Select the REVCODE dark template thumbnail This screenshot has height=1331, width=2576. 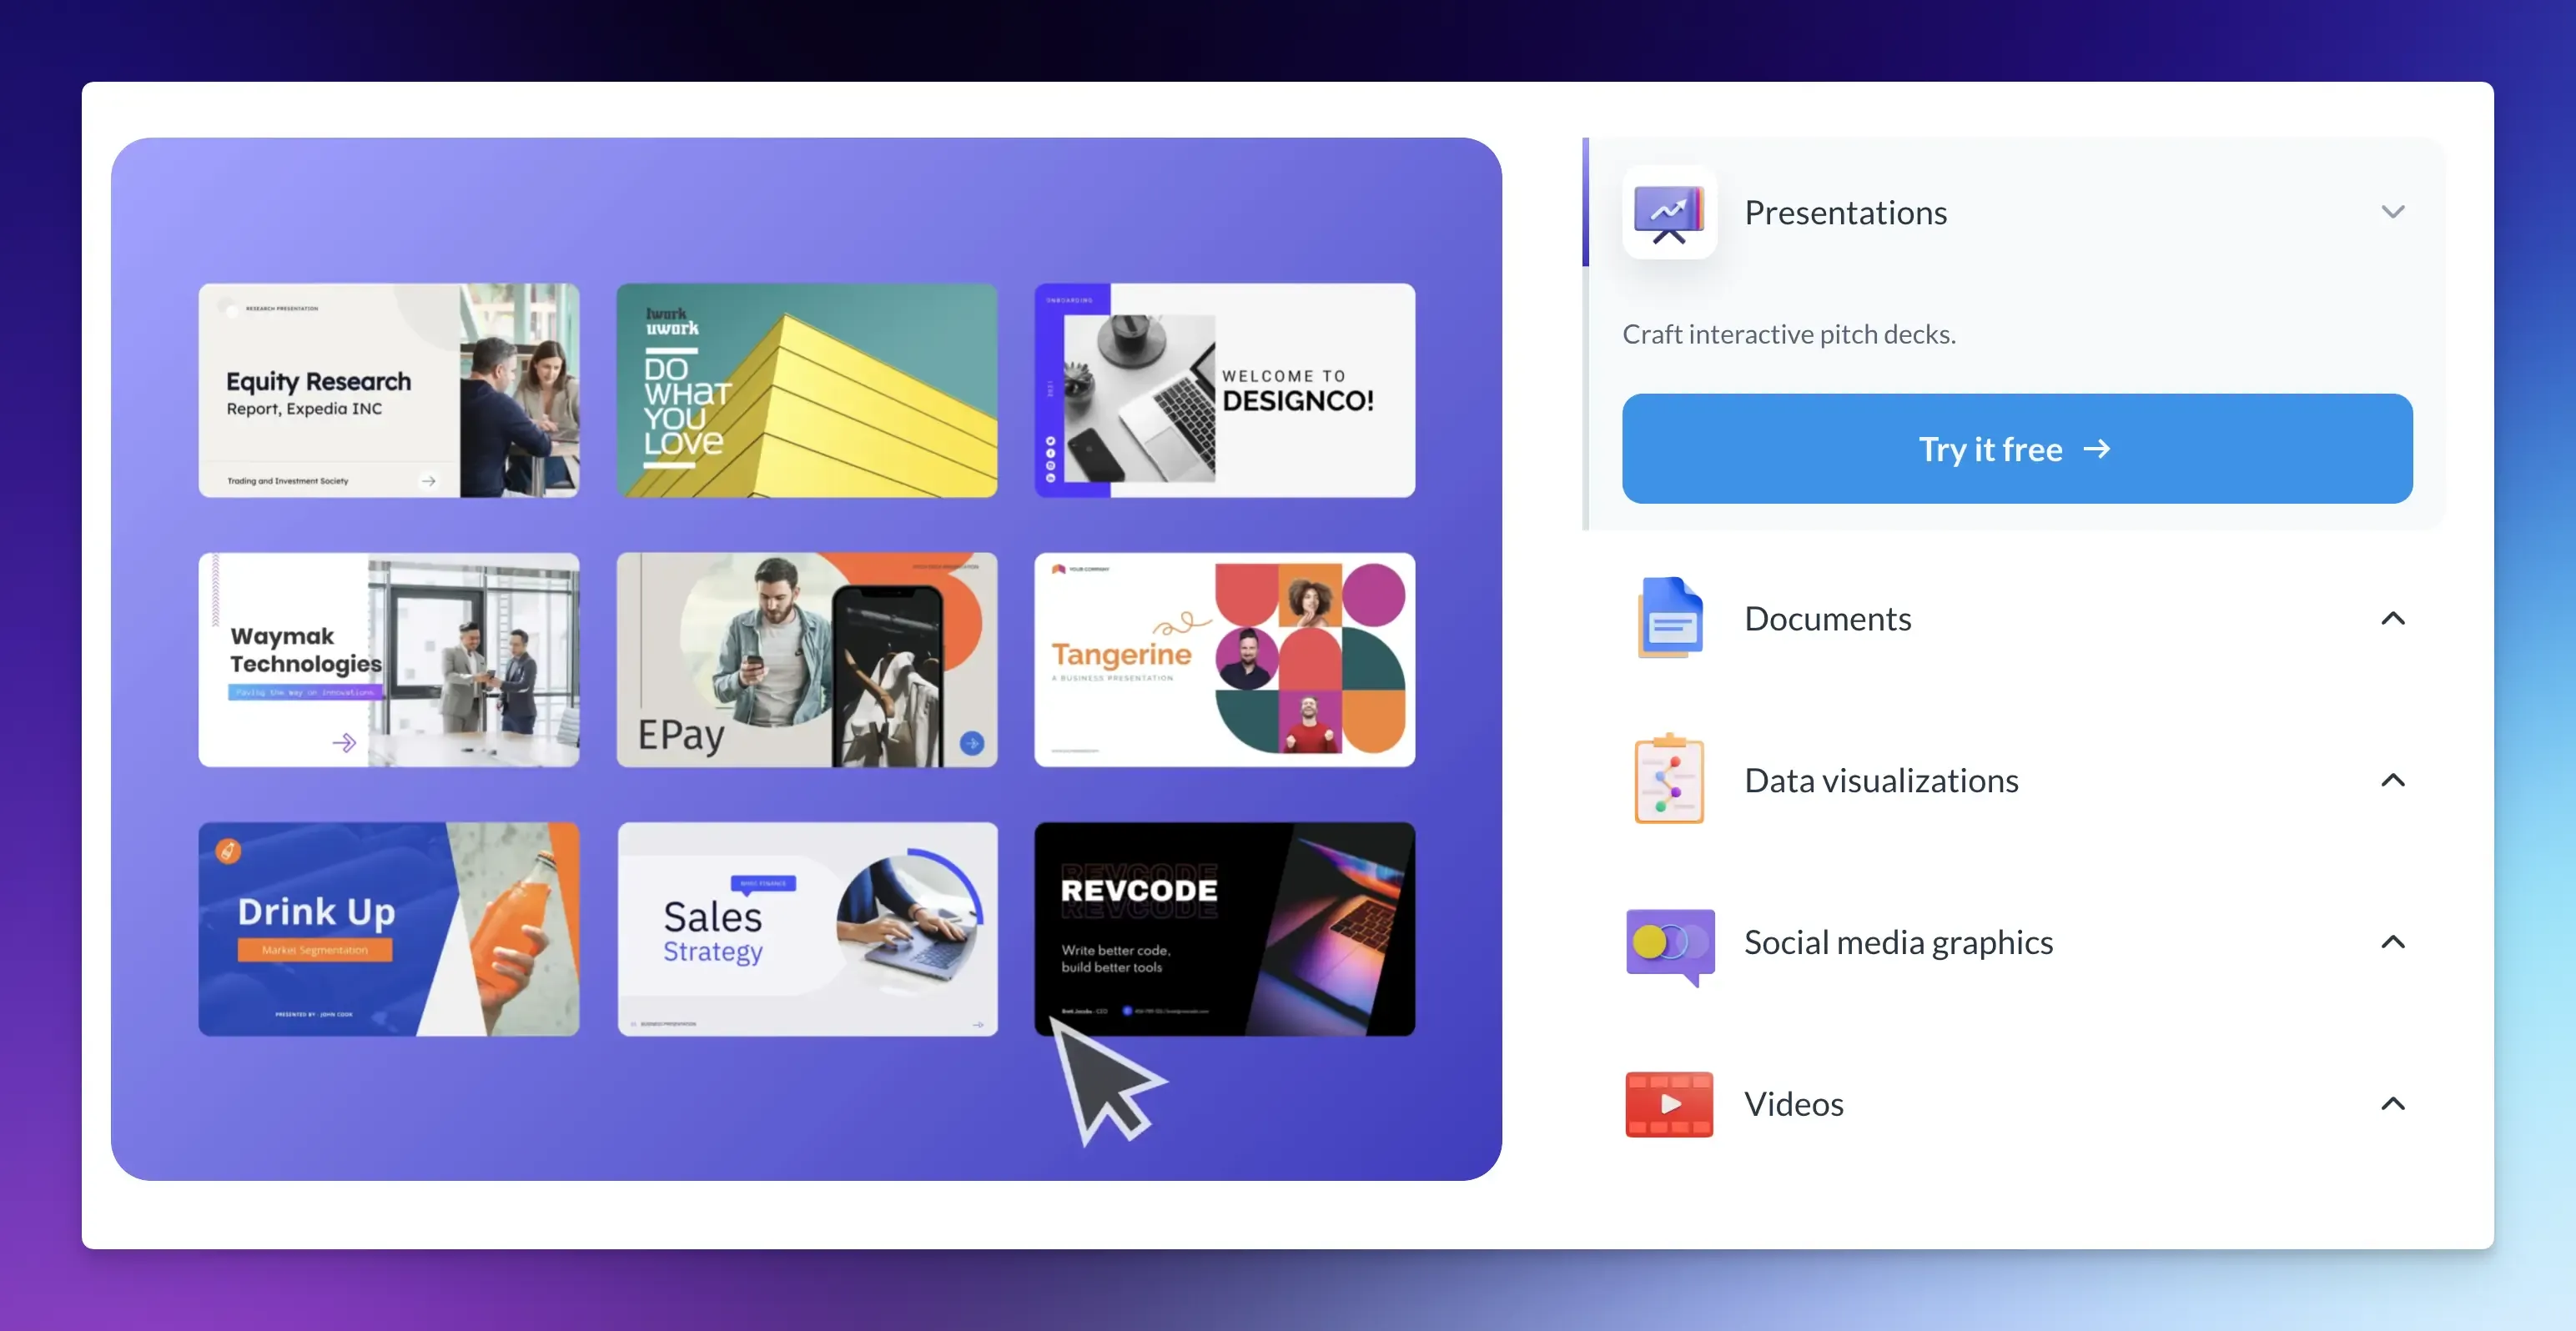coord(1224,929)
